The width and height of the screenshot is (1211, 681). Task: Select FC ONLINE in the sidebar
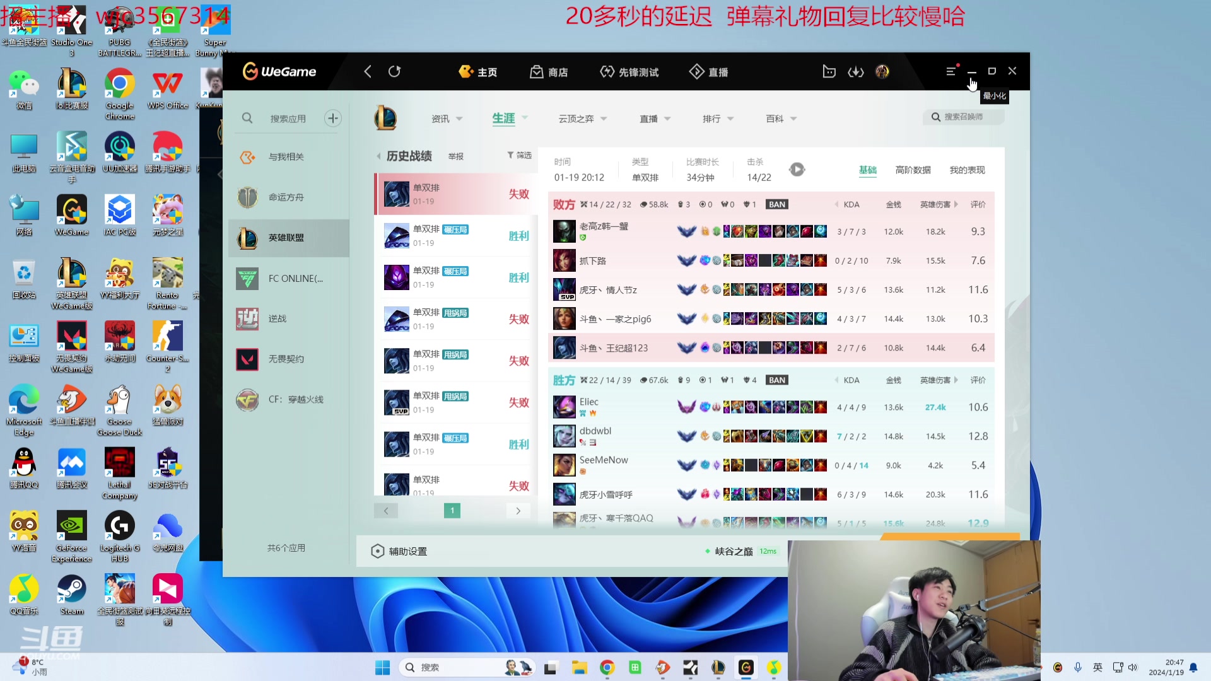pyautogui.click(x=289, y=278)
